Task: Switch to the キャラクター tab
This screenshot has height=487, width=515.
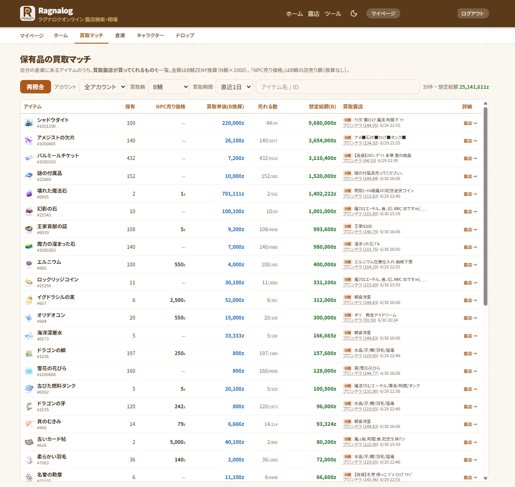Action: coord(150,36)
